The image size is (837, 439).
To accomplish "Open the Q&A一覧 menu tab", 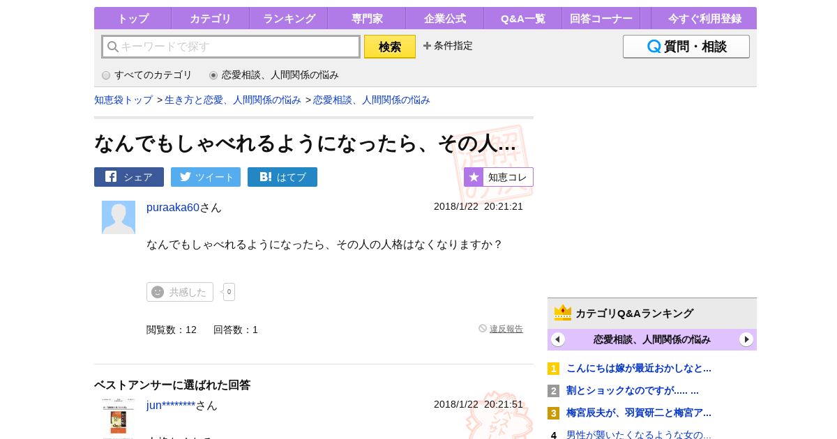I will coord(523,18).
